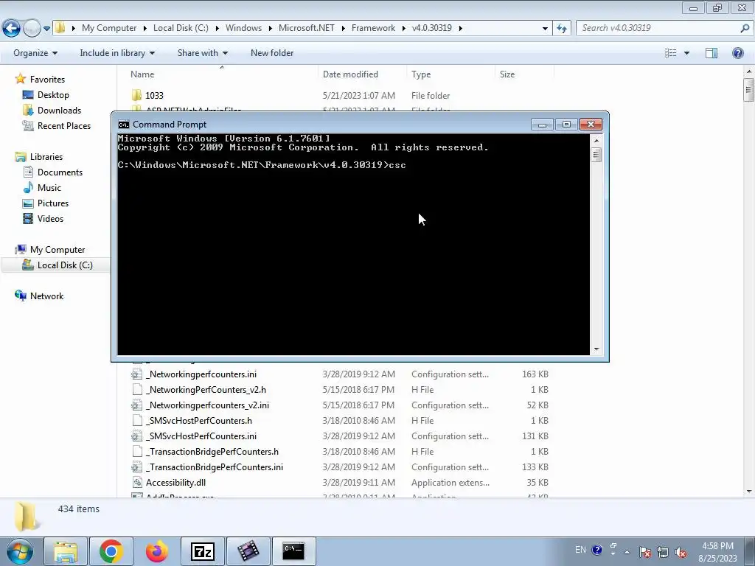This screenshot has width=755, height=566.
Task: Open the Share with menu
Action: coord(202,53)
